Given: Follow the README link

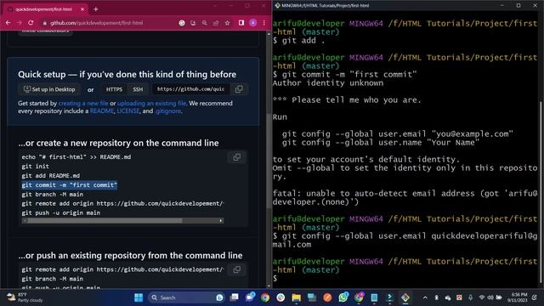Looking at the screenshot, I should coord(102,111).
